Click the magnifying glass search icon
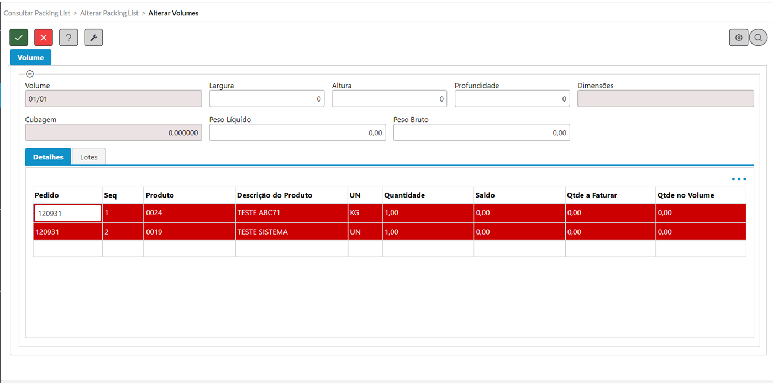The width and height of the screenshot is (773, 383). click(758, 38)
